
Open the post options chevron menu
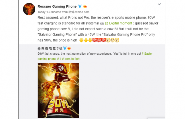pos(159,4)
